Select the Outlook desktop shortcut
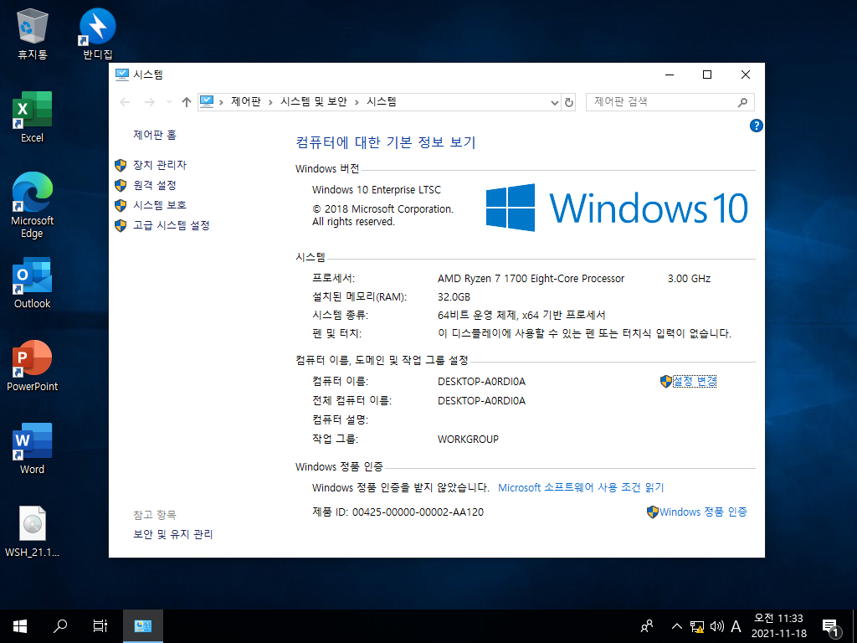Viewport: 857px width, 643px height. [33, 283]
